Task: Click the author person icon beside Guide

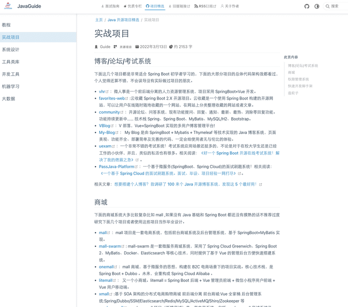Action: pyautogui.click(x=96, y=47)
